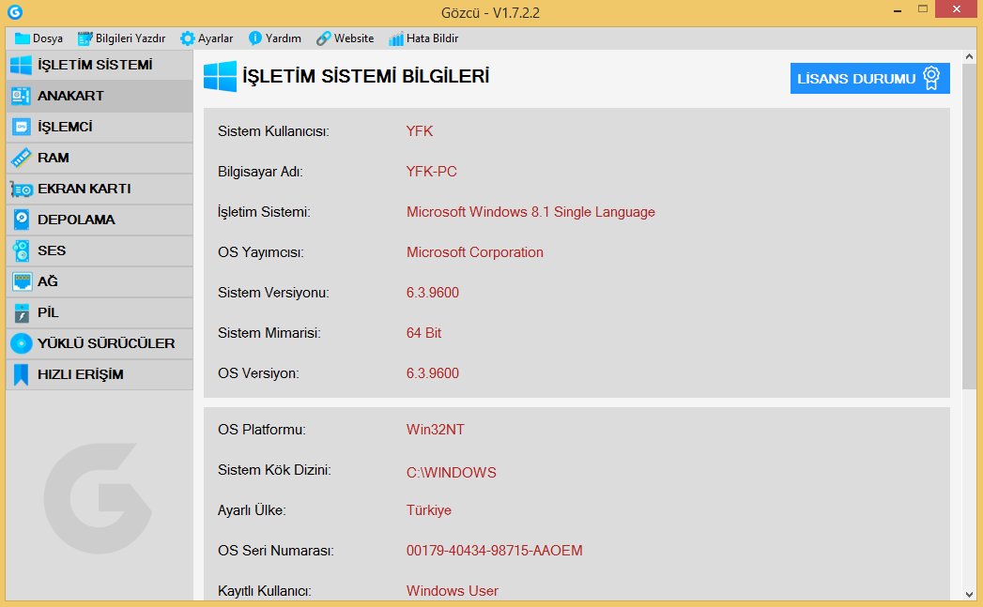
Task: Click the Win32NT platform value
Action: tap(435, 430)
